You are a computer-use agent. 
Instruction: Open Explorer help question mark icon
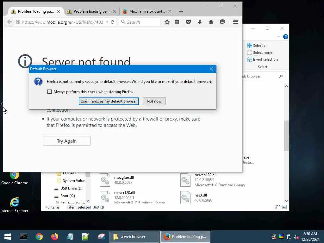pos(286,37)
